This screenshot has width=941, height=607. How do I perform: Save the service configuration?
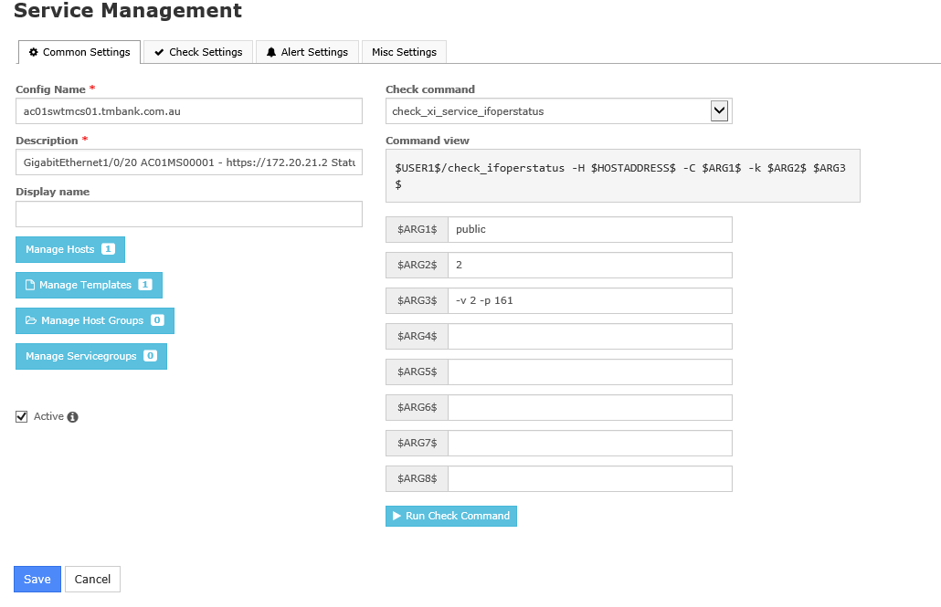[37, 580]
